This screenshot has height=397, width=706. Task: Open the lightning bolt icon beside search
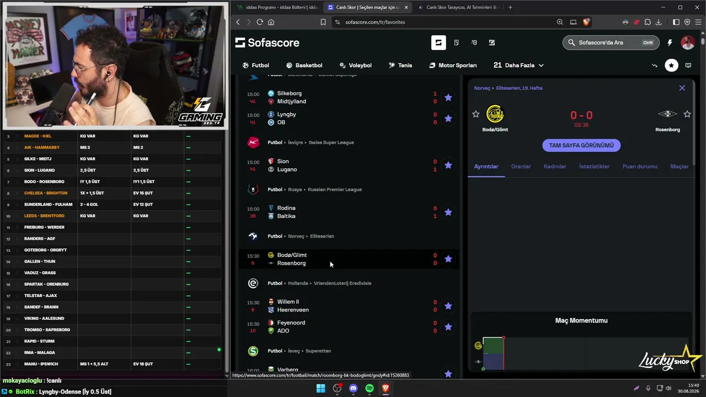click(670, 42)
